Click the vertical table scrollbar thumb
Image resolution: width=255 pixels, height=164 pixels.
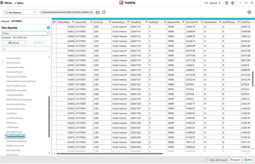coord(253,78)
